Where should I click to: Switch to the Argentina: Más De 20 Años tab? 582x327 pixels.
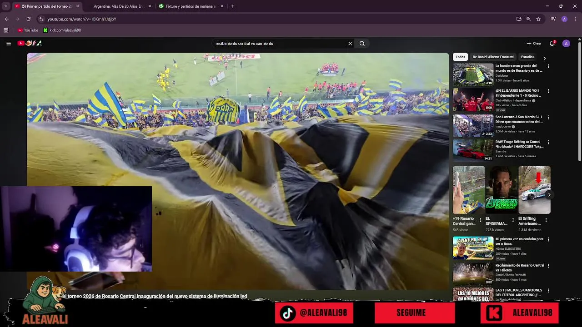coord(118,6)
